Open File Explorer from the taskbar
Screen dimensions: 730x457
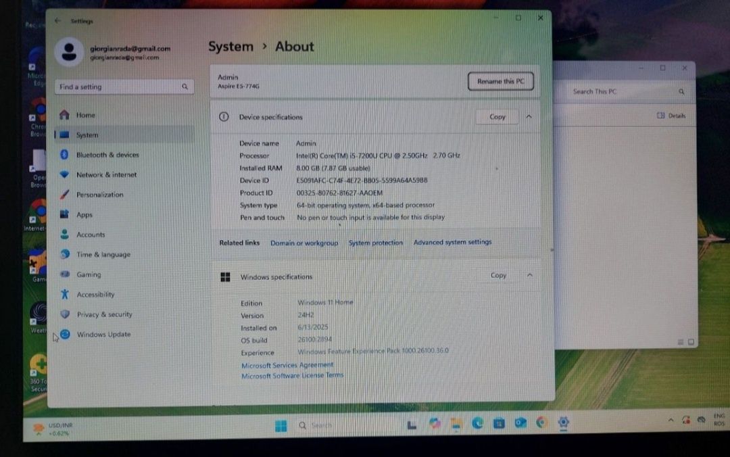click(456, 423)
